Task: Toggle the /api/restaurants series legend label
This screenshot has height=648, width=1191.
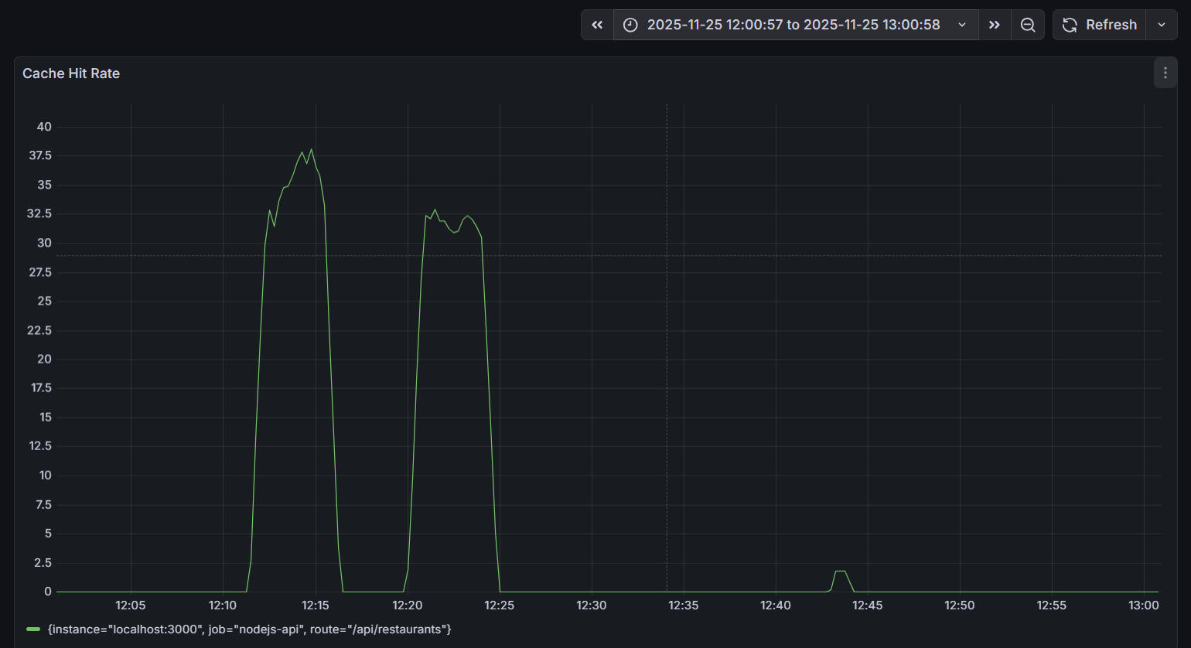Action: [x=249, y=629]
